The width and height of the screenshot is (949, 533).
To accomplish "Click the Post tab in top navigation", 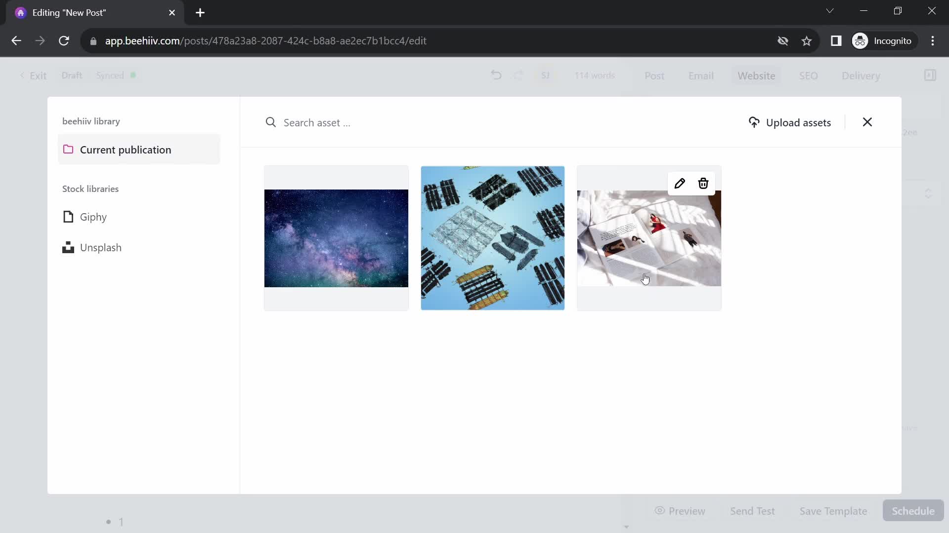I will point(655,76).
